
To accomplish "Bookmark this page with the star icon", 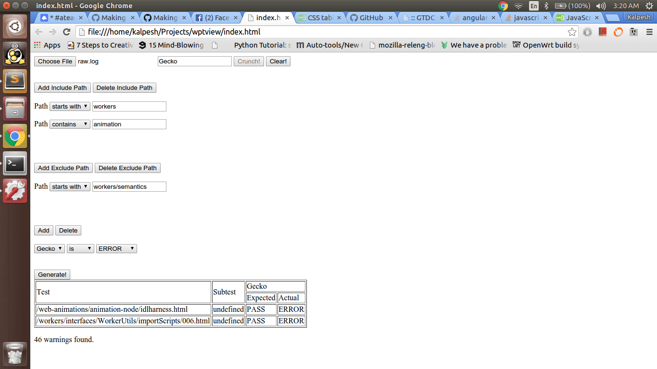I will pyautogui.click(x=572, y=32).
